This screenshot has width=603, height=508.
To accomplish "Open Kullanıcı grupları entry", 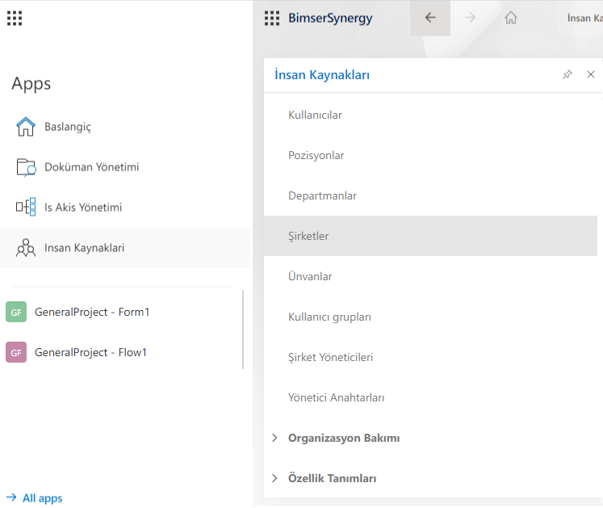I will tap(329, 317).
